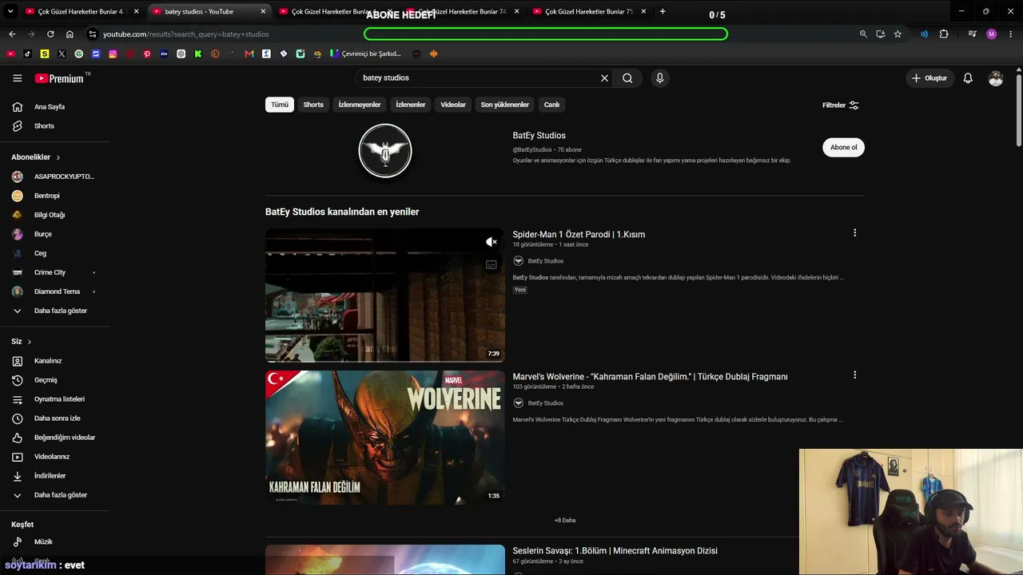Unmute the Spider-Man preview thumbnail
1023x575 pixels.
491,242
